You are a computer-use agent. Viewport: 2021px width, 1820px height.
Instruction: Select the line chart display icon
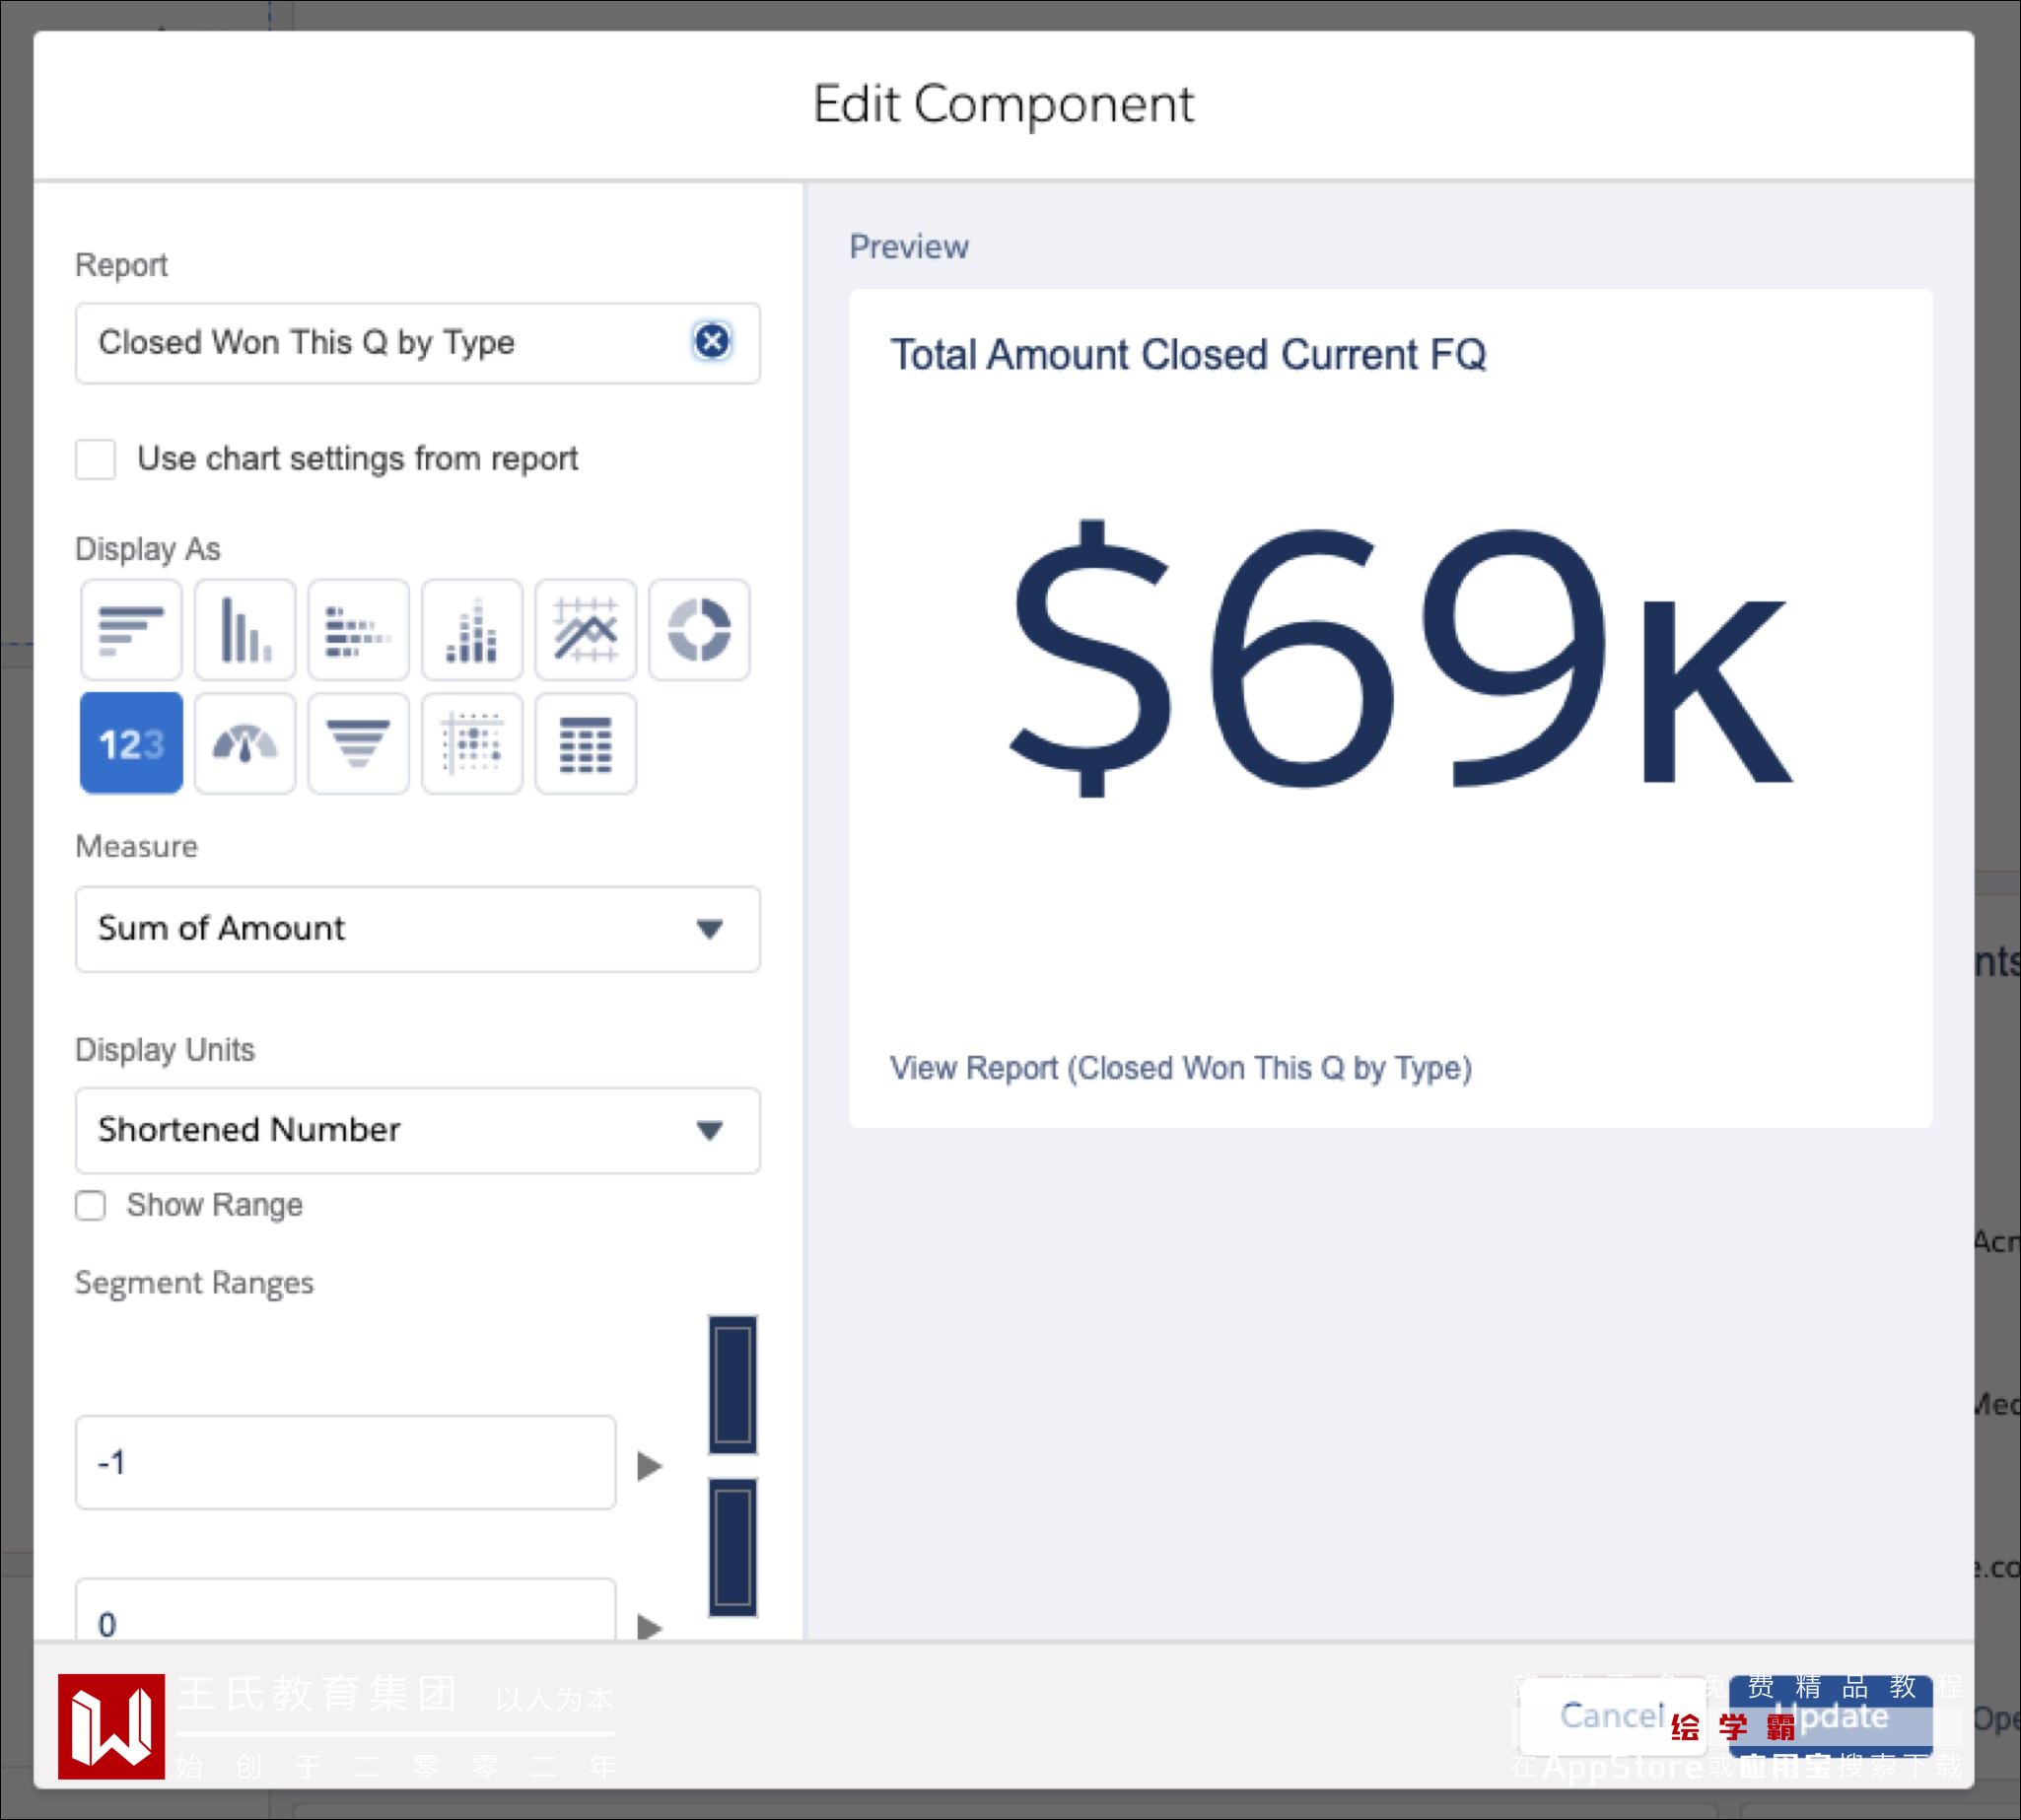point(585,630)
